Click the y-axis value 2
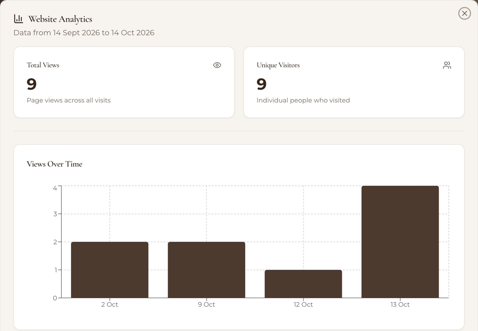Viewport: 478px width, 331px height. [55, 242]
